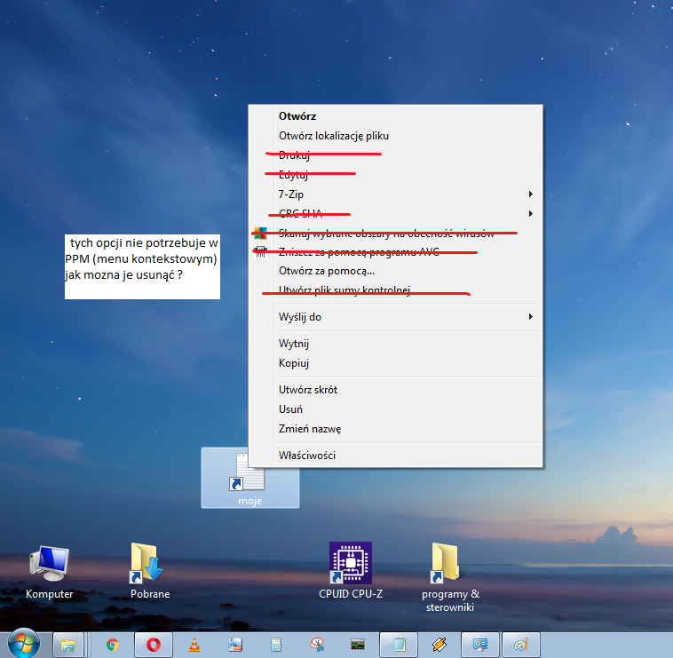The height and width of the screenshot is (658, 673).
Task: Choose Otwórz in the context menu
Action: pos(297,115)
